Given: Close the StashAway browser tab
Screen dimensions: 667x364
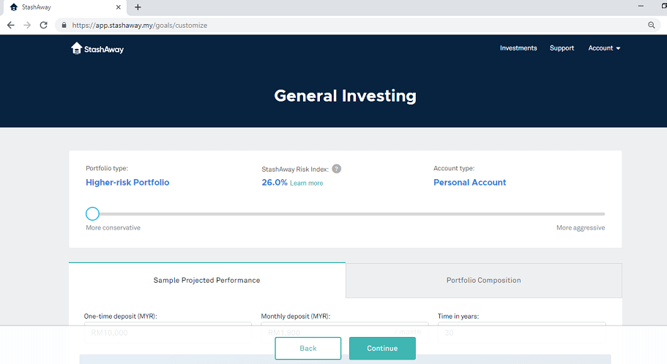Looking at the screenshot, I should click(119, 7).
